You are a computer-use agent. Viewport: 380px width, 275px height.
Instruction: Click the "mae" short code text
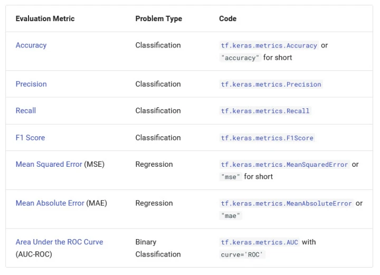pos(231,216)
